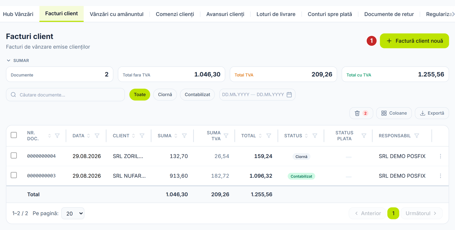Open the per-page rows dropdown
The width and height of the screenshot is (455, 230).
pos(73,213)
